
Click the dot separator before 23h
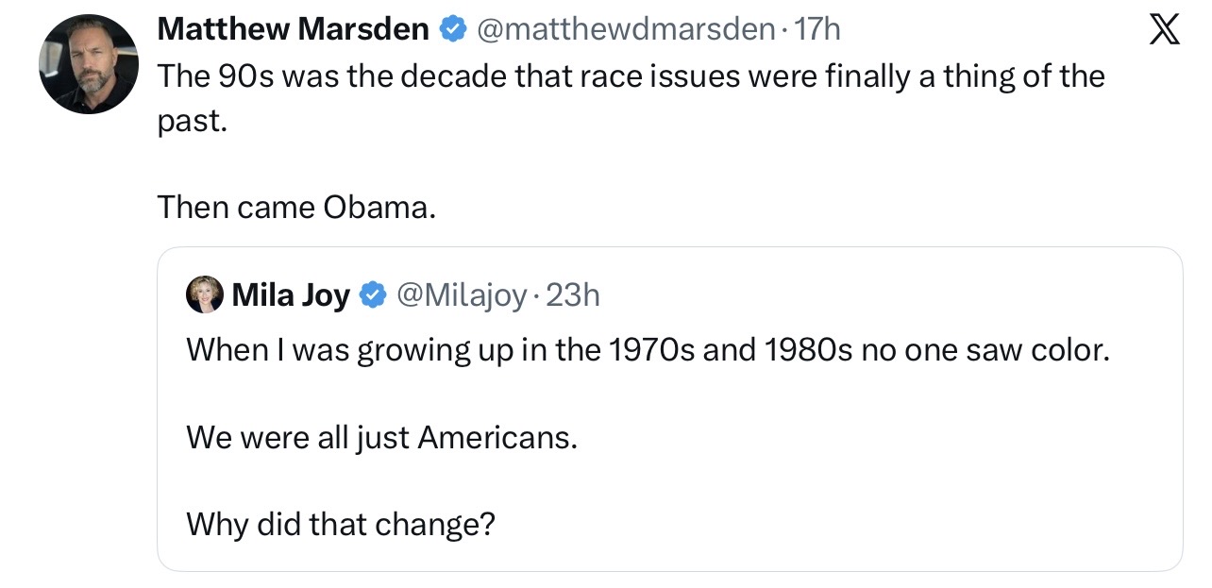(537, 295)
